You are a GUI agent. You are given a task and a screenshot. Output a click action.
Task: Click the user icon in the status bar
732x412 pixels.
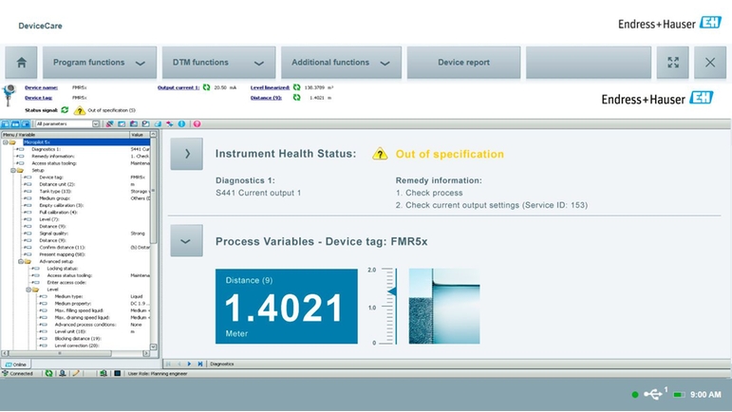(x=62, y=373)
